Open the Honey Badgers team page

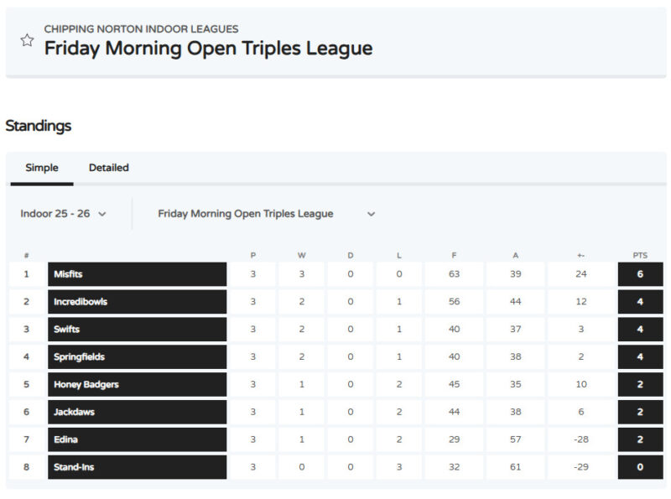[86, 385]
